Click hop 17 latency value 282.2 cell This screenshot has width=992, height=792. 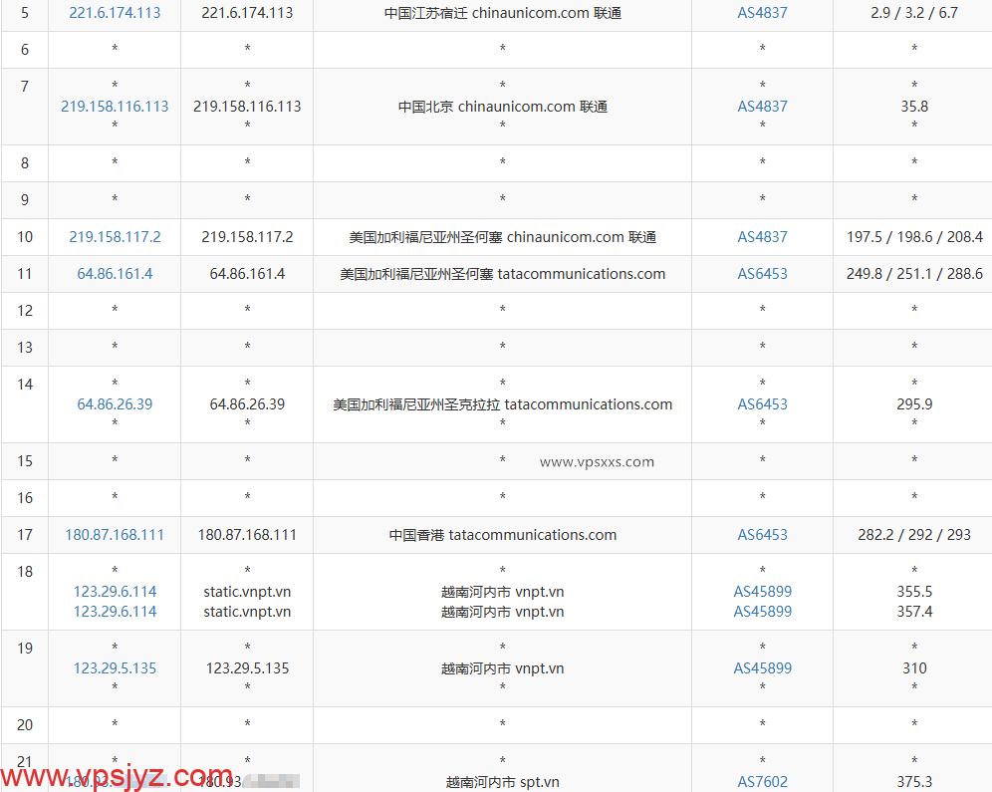(912, 535)
